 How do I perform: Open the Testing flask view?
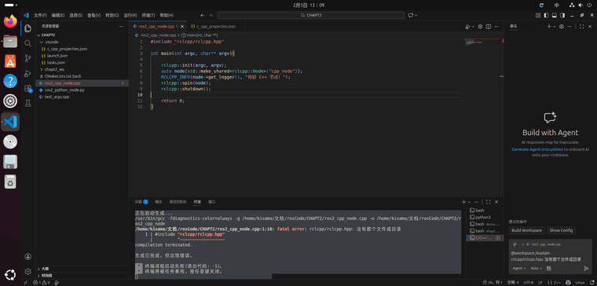pyautogui.click(x=27, y=103)
